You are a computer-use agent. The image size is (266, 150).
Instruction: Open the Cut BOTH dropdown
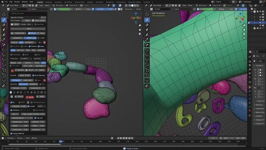(26, 58)
